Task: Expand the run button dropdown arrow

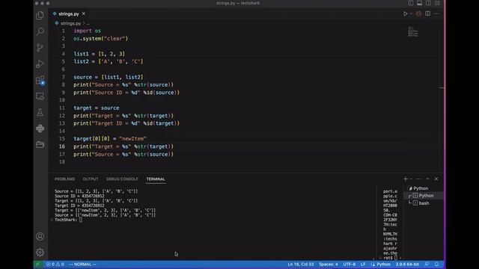Action: (411, 13)
